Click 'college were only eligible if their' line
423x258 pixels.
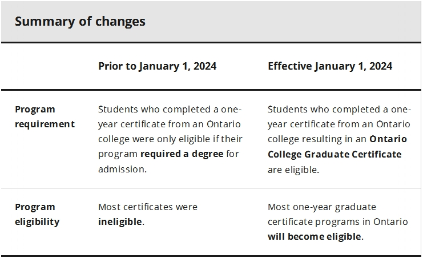pos(170,139)
